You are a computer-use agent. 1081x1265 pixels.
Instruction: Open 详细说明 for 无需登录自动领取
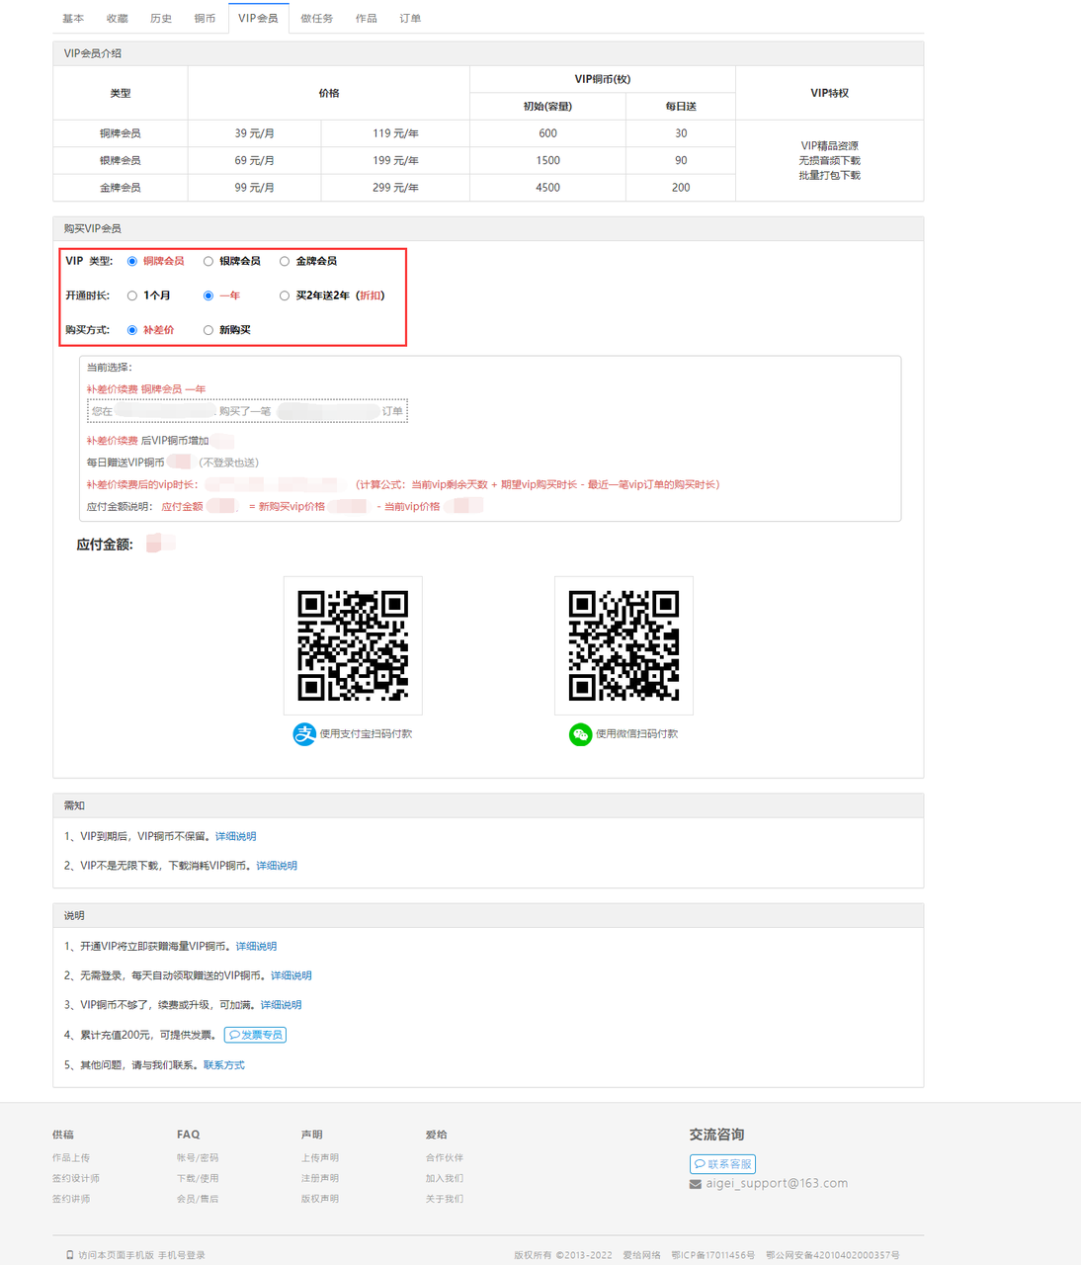click(x=291, y=975)
